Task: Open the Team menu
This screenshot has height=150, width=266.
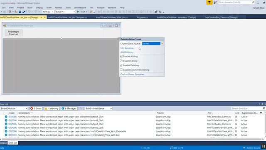Action: (x=49, y=7)
